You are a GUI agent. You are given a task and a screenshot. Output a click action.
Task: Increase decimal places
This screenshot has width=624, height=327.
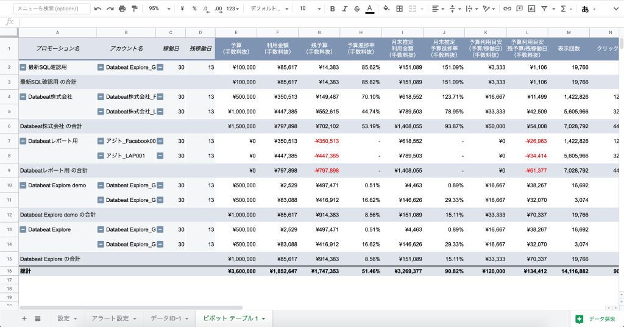point(219,9)
